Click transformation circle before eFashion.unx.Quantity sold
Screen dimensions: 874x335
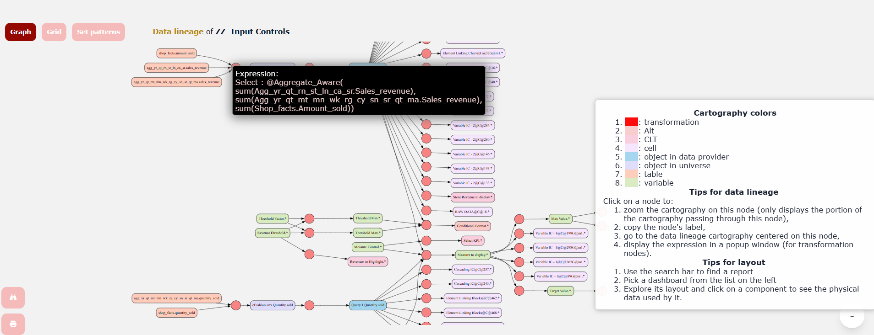coord(236,305)
